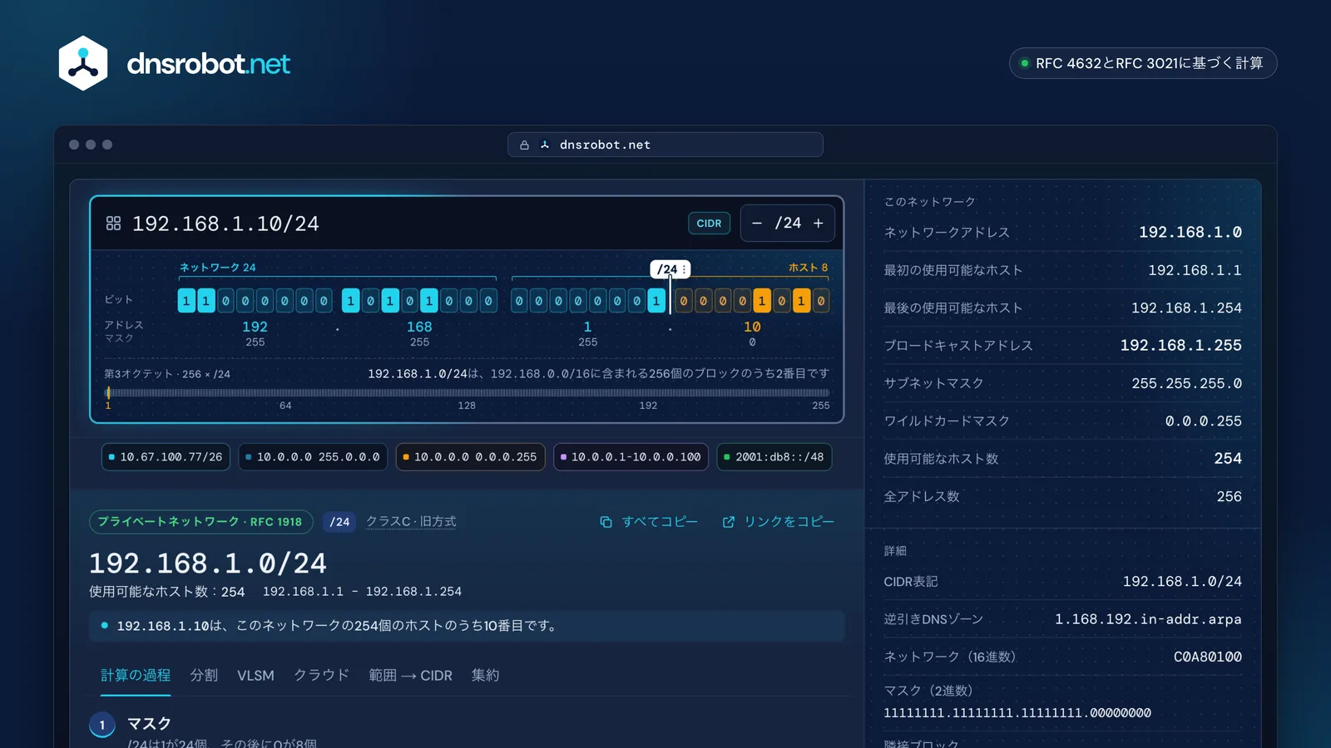Image resolution: width=1331 pixels, height=748 pixels.
Task: Click the grid icon beside 192.168.1.10/24
Action: pos(114,224)
